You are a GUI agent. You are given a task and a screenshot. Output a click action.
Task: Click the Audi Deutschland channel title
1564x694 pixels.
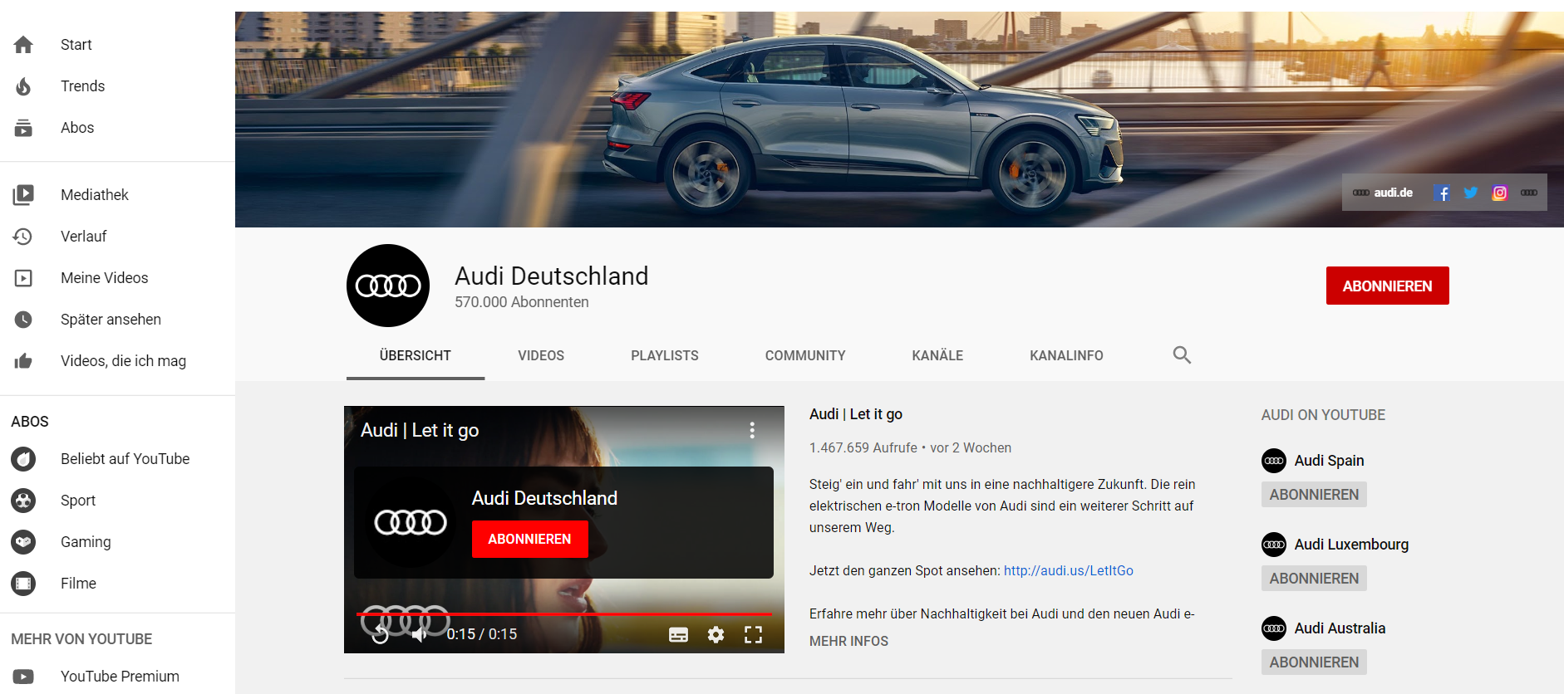coord(551,276)
